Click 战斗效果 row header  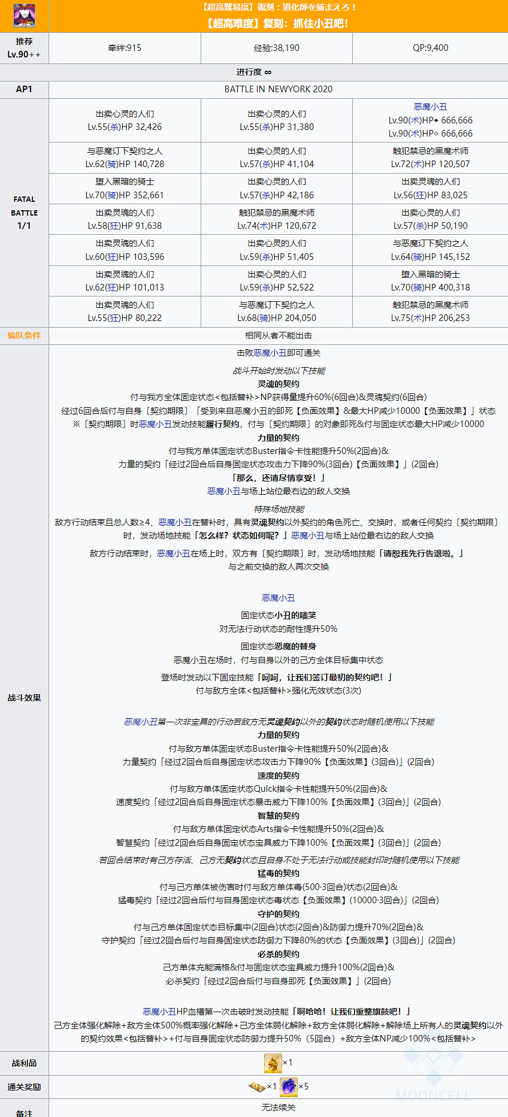(24, 698)
